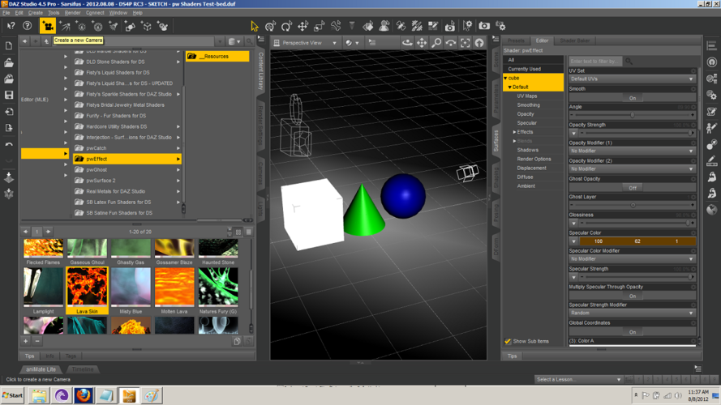Open Opacity Modifier (2) dropdown

point(633,168)
